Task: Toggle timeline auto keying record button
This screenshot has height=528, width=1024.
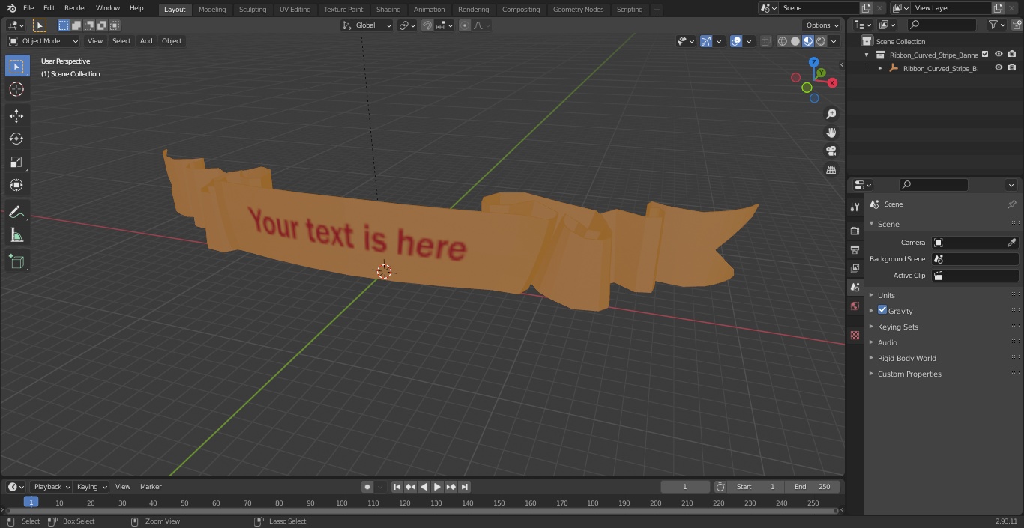Action: 367,487
